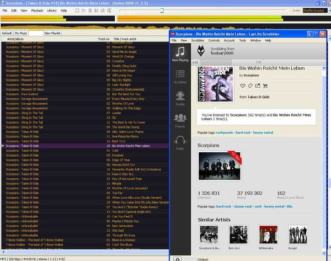Open similar artist Bon Jovi thumbnail
The width and height of the screenshot is (331, 261).
pos(238,235)
